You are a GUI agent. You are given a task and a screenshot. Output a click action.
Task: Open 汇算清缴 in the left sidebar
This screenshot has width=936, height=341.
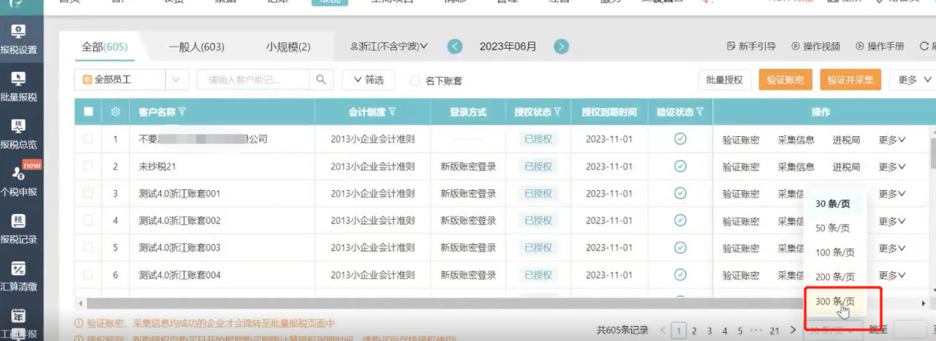19,275
